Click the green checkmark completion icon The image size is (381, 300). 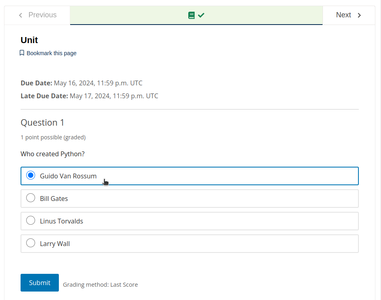201,15
